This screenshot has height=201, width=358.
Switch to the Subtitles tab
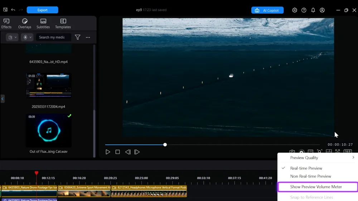tap(43, 24)
